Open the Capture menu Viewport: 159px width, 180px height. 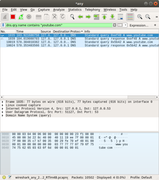[44, 10]
